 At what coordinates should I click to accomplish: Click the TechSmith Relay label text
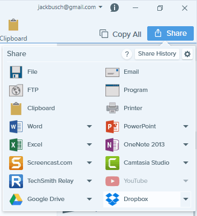pyautogui.click(x=50, y=181)
